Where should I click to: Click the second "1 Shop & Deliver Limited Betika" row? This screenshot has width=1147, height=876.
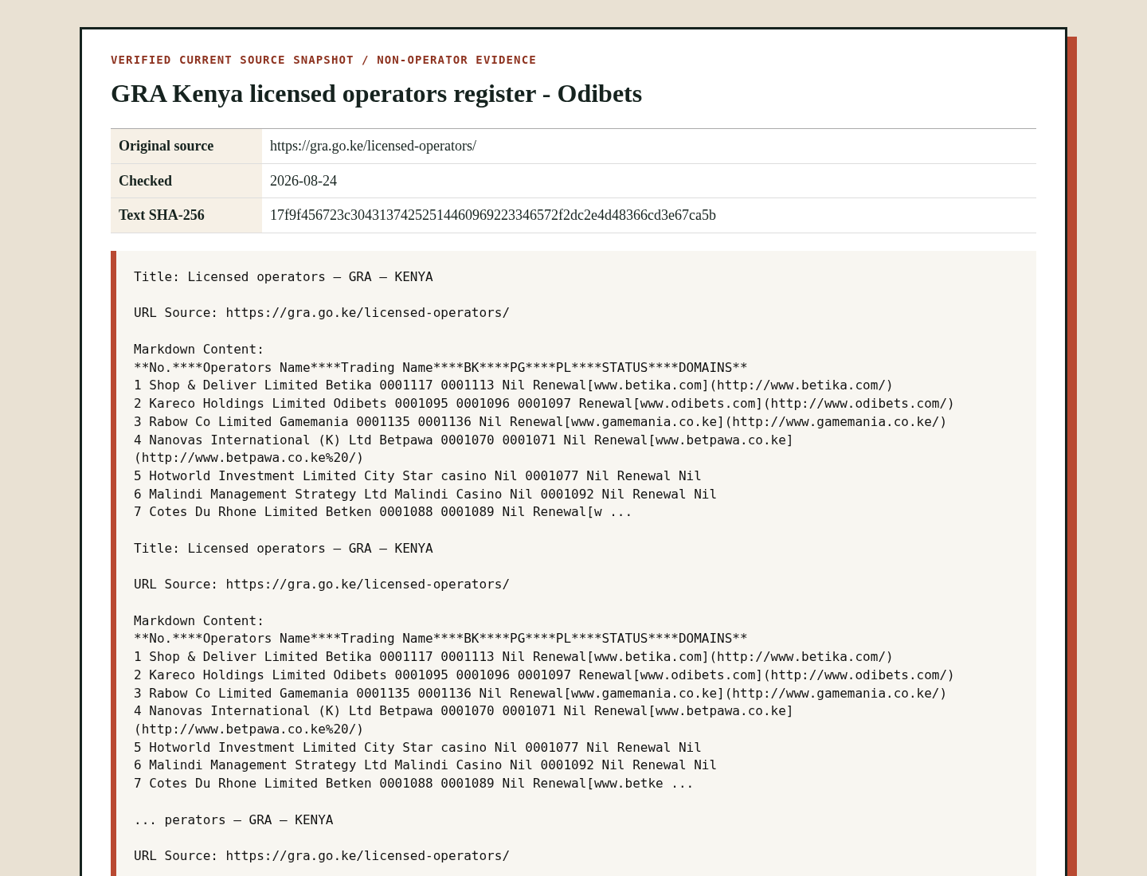(514, 657)
